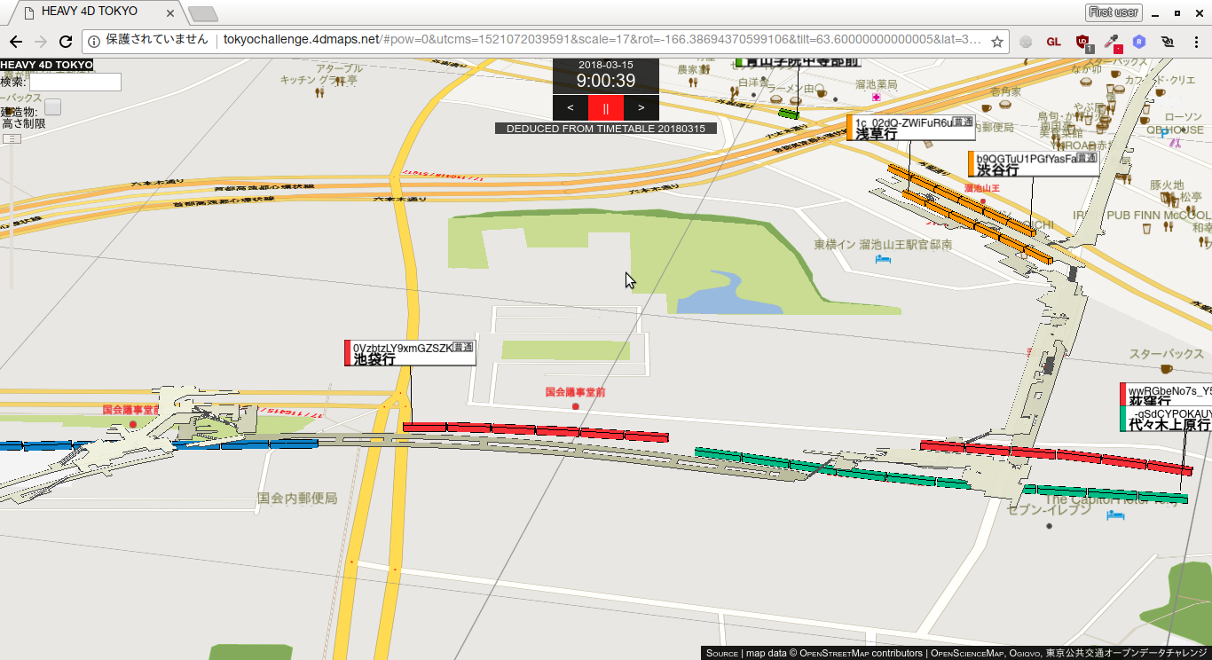Click the pink 溜池薬局 pharmacy icon

[877, 97]
